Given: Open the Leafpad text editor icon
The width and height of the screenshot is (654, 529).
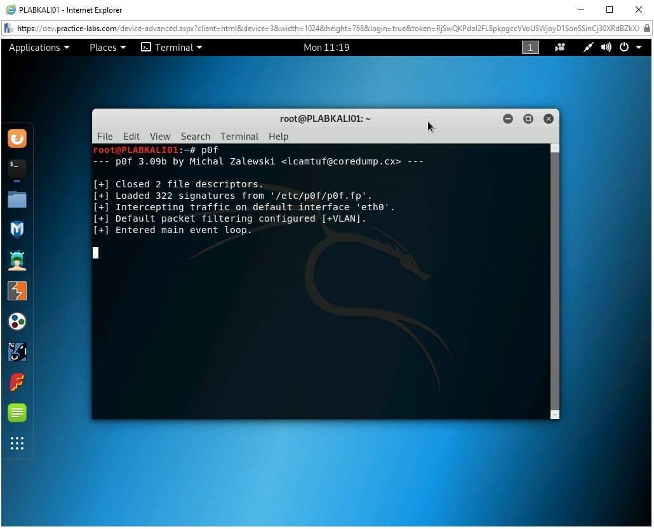Looking at the screenshot, I should pyautogui.click(x=17, y=412).
